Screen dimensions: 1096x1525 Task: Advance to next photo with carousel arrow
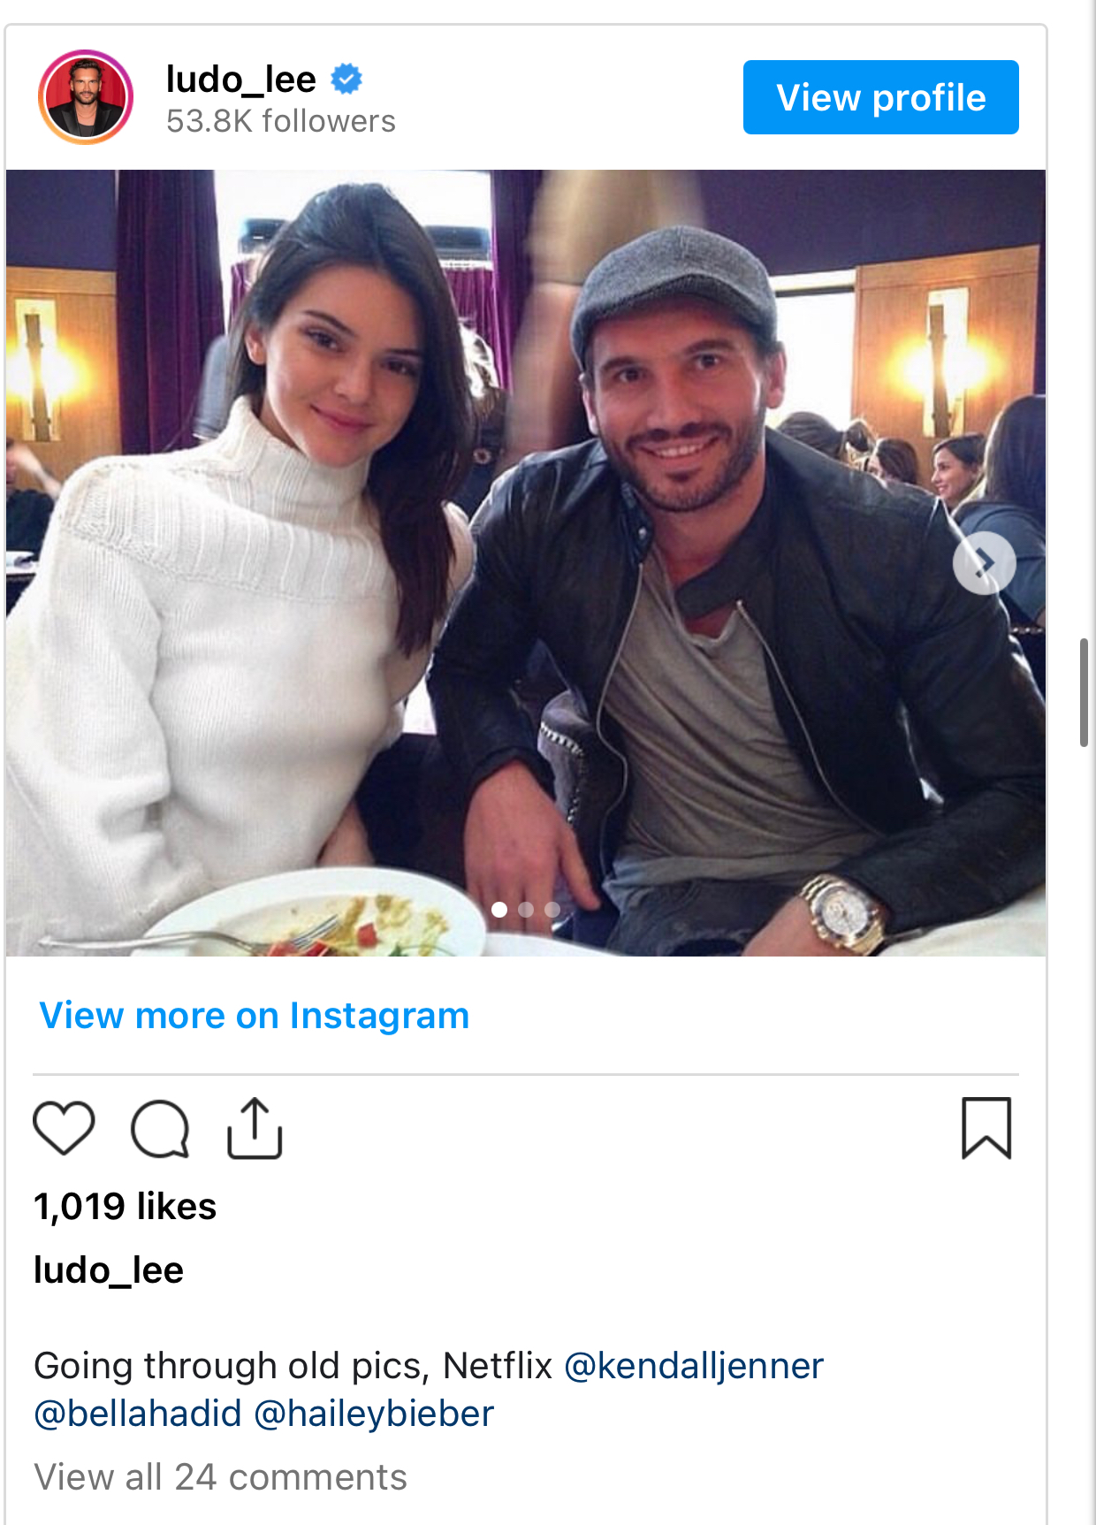point(984,562)
